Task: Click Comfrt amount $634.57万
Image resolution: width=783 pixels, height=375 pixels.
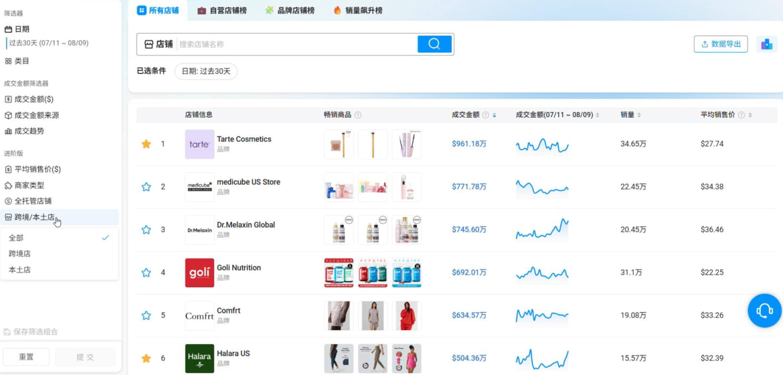Action: click(469, 315)
